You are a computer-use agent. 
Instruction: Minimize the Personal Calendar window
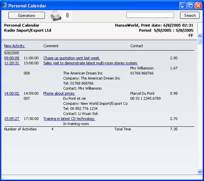pyautogui.click(x=183, y=6)
